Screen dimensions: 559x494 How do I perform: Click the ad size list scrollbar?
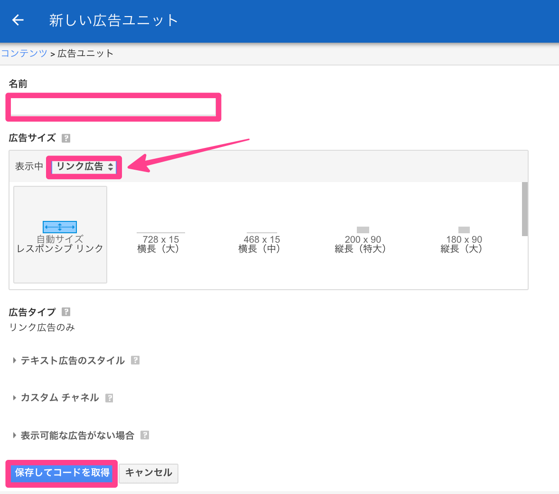[x=525, y=209]
